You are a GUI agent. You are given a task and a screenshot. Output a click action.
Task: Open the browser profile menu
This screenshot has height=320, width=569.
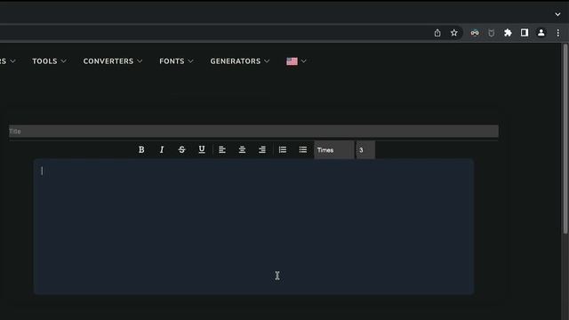pos(541,33)
